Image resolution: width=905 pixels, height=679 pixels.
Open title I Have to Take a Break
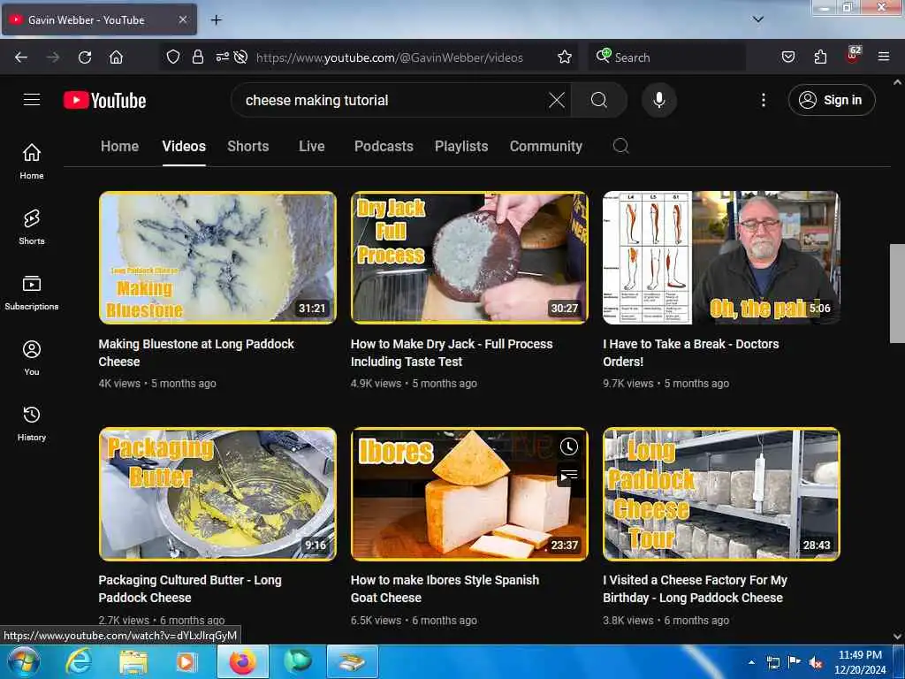(691, 352)
